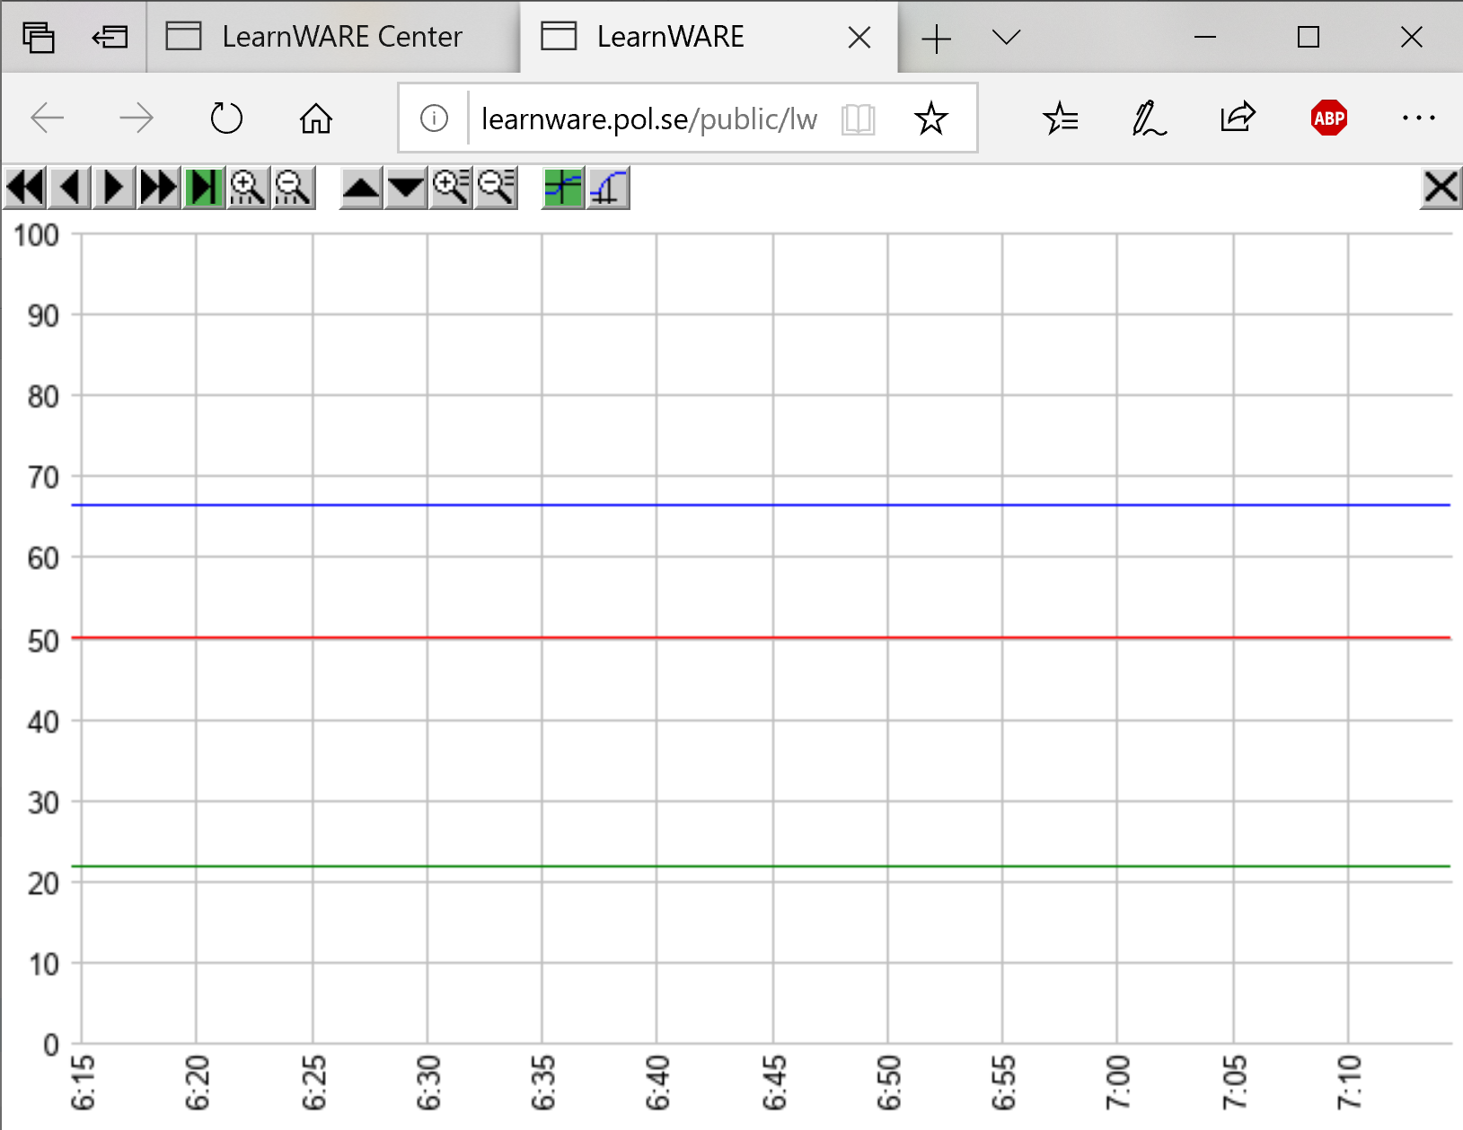The width and height of the screenshot is (1463, 1130).
Task: Zoom out on the value axis
Action: 496,188
